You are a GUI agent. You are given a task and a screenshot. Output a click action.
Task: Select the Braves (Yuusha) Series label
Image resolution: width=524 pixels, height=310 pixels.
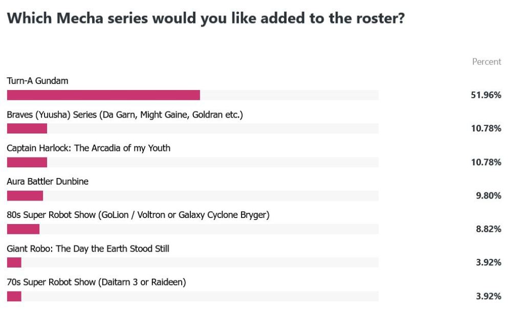coord(124,115)
